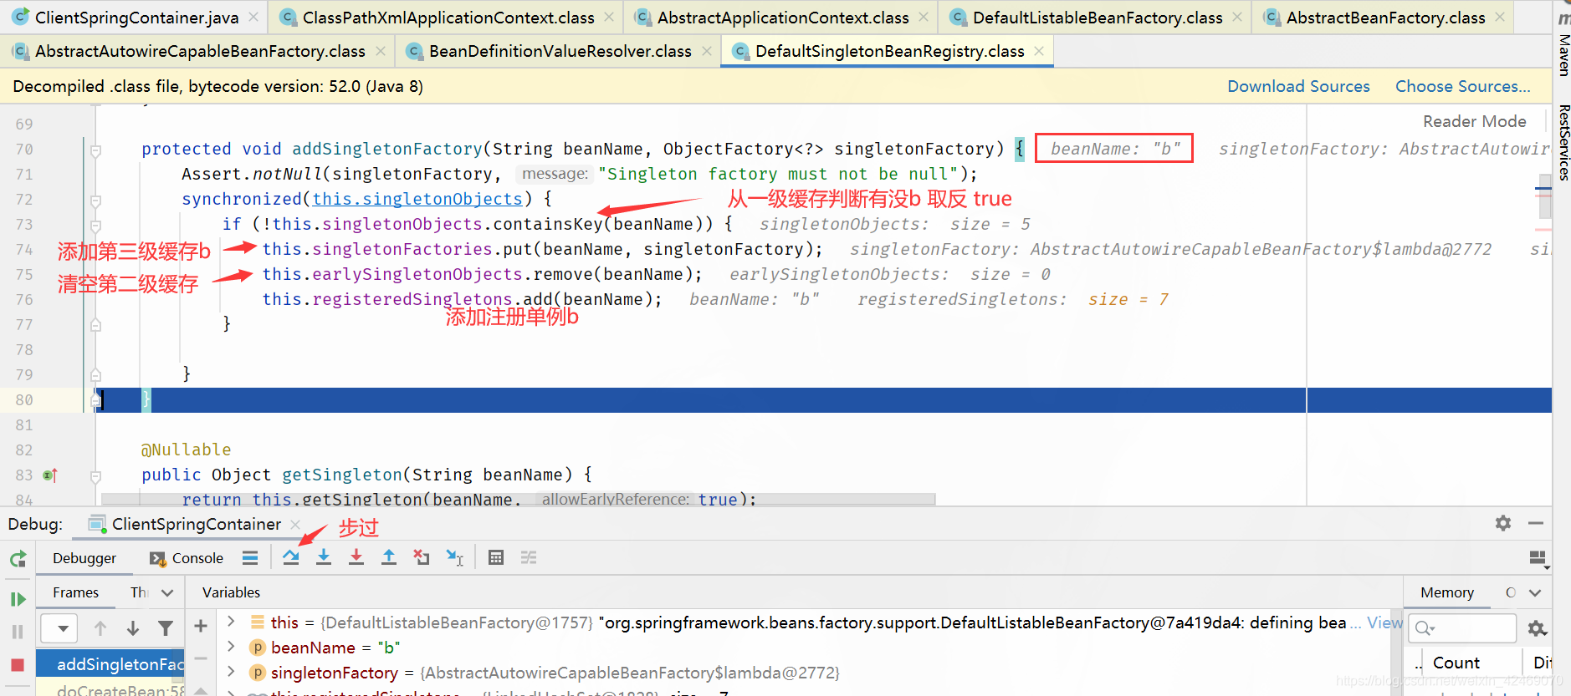Click the green Resume Program icon
Viewport: 1571px width, 696px height.
coord(18,599)
